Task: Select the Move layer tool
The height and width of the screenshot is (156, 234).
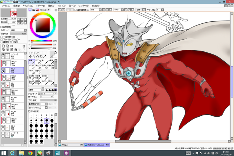Action: (30, 56)
